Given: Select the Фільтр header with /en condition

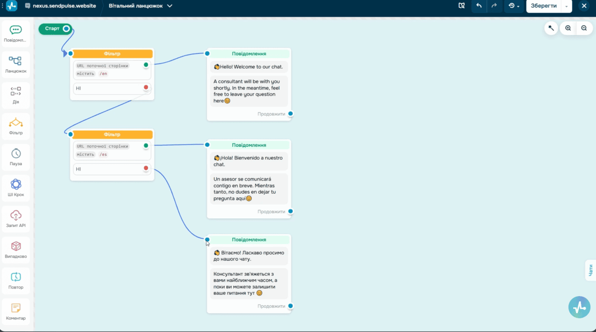Looking at the screenshot, I should point(112,54).
